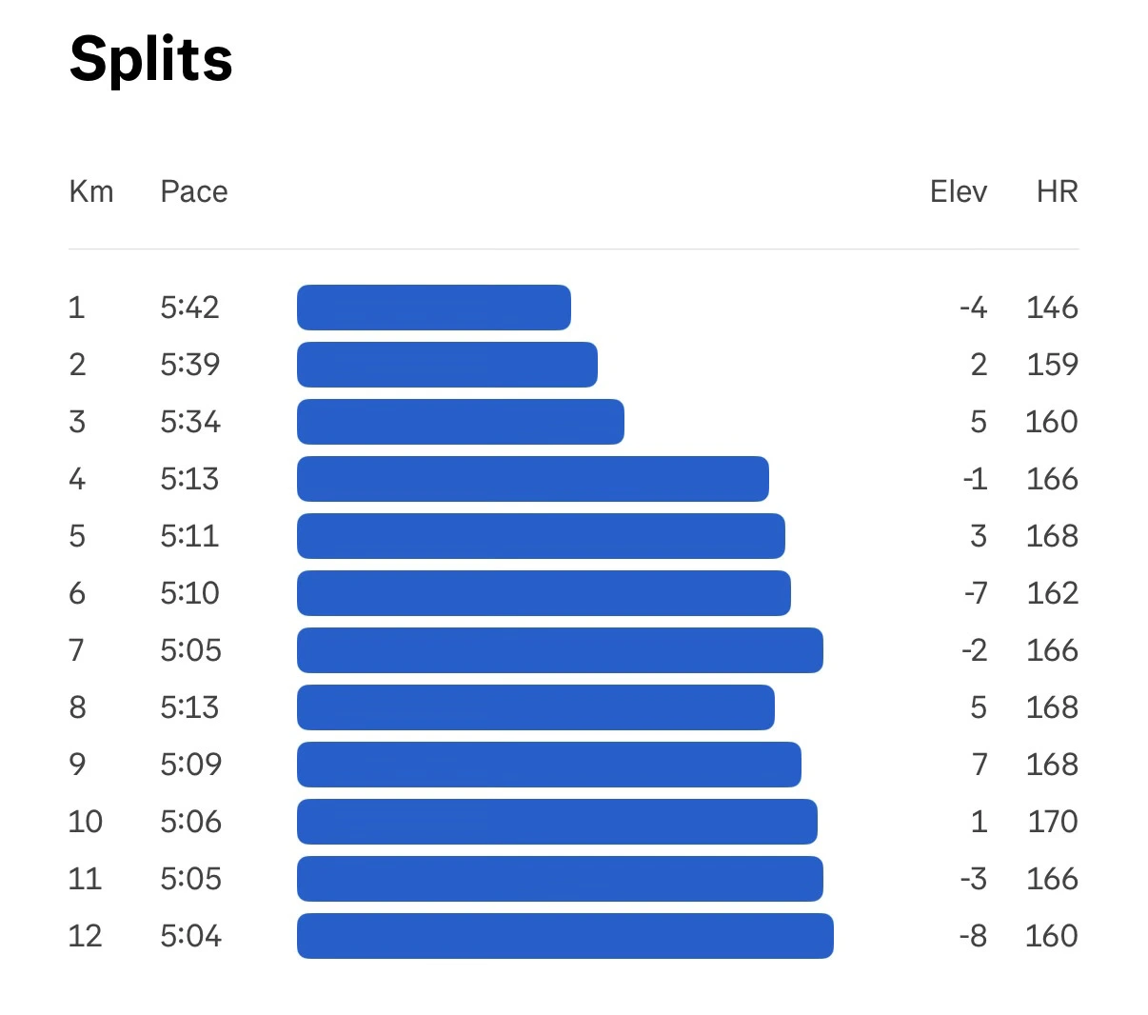Viewport: 1148px width, 1015px height.
Task: Click the bar for kilometer 11
Action: 560,879
